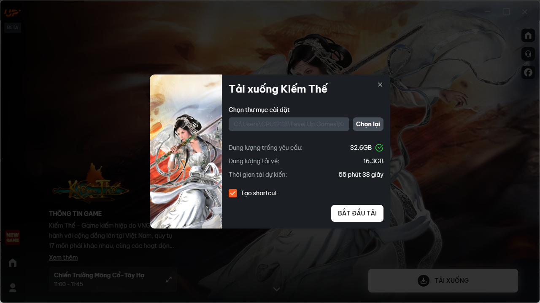Image resolution: width=540 pixels, height=303 pixels.
Task: Open the user profile sidebar icon
Action: [x=13, y=288]
